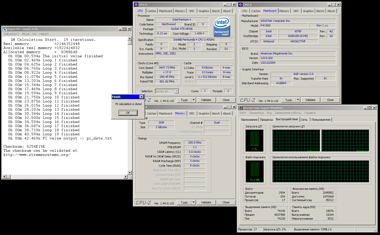380x235 pixels.
Task: Open the About...(A) menu in Super PI
Action: (29, 34)
